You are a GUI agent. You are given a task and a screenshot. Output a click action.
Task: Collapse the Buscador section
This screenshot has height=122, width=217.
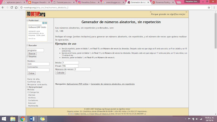[27, 45]
